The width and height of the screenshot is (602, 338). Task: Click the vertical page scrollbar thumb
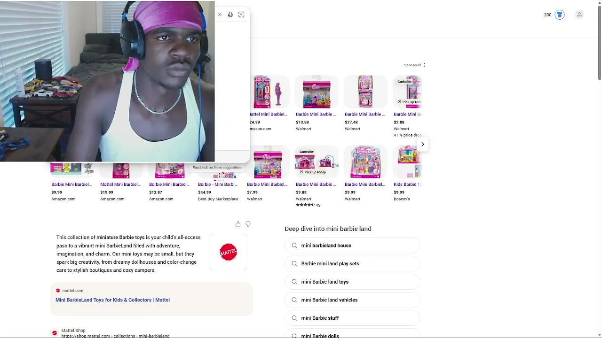599,42
